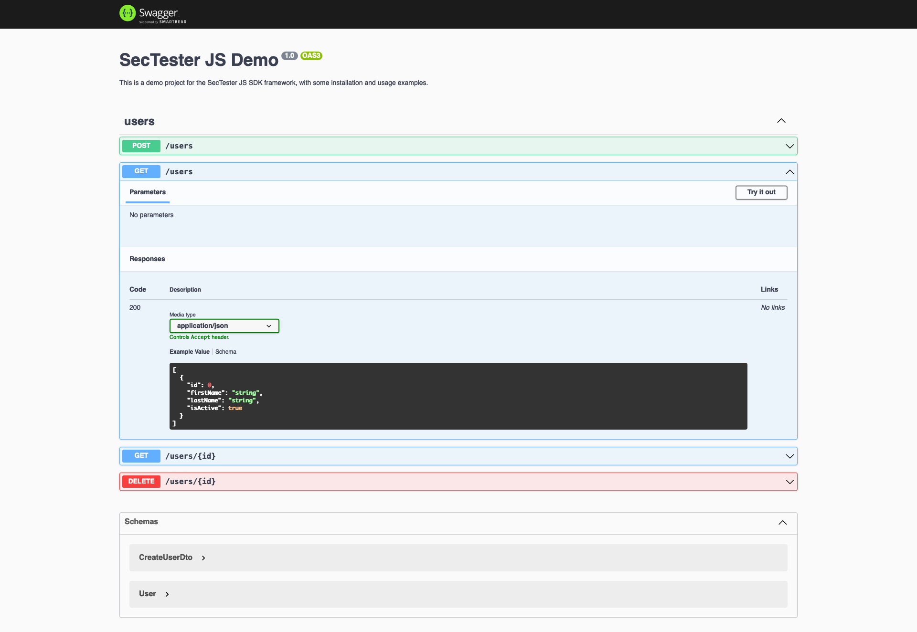Image resolution: width=917 pixels, height=632 pixels.
Task: Click the Controls Accept header note
Action: [x=200, y=337]
